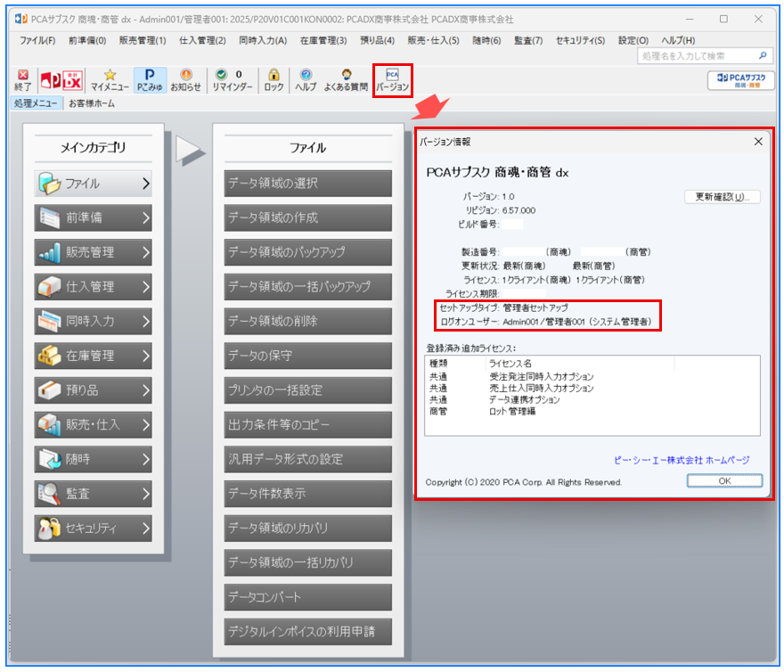
Task: Expand 仕入管理 category chevron
Action: tap(145, 287)
